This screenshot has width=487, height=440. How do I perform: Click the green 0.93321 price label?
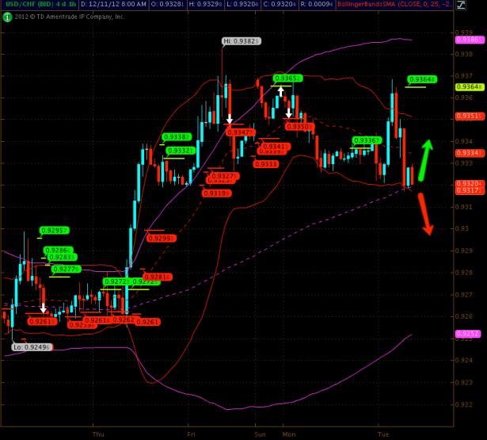click(x=181, y=151)
